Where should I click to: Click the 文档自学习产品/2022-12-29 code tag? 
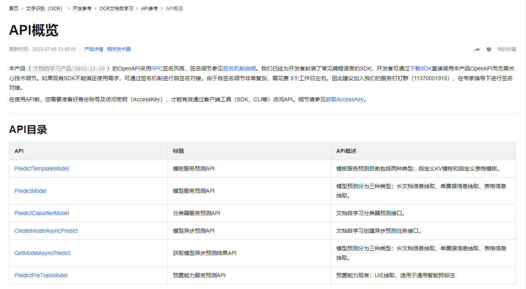click(69, 68)
